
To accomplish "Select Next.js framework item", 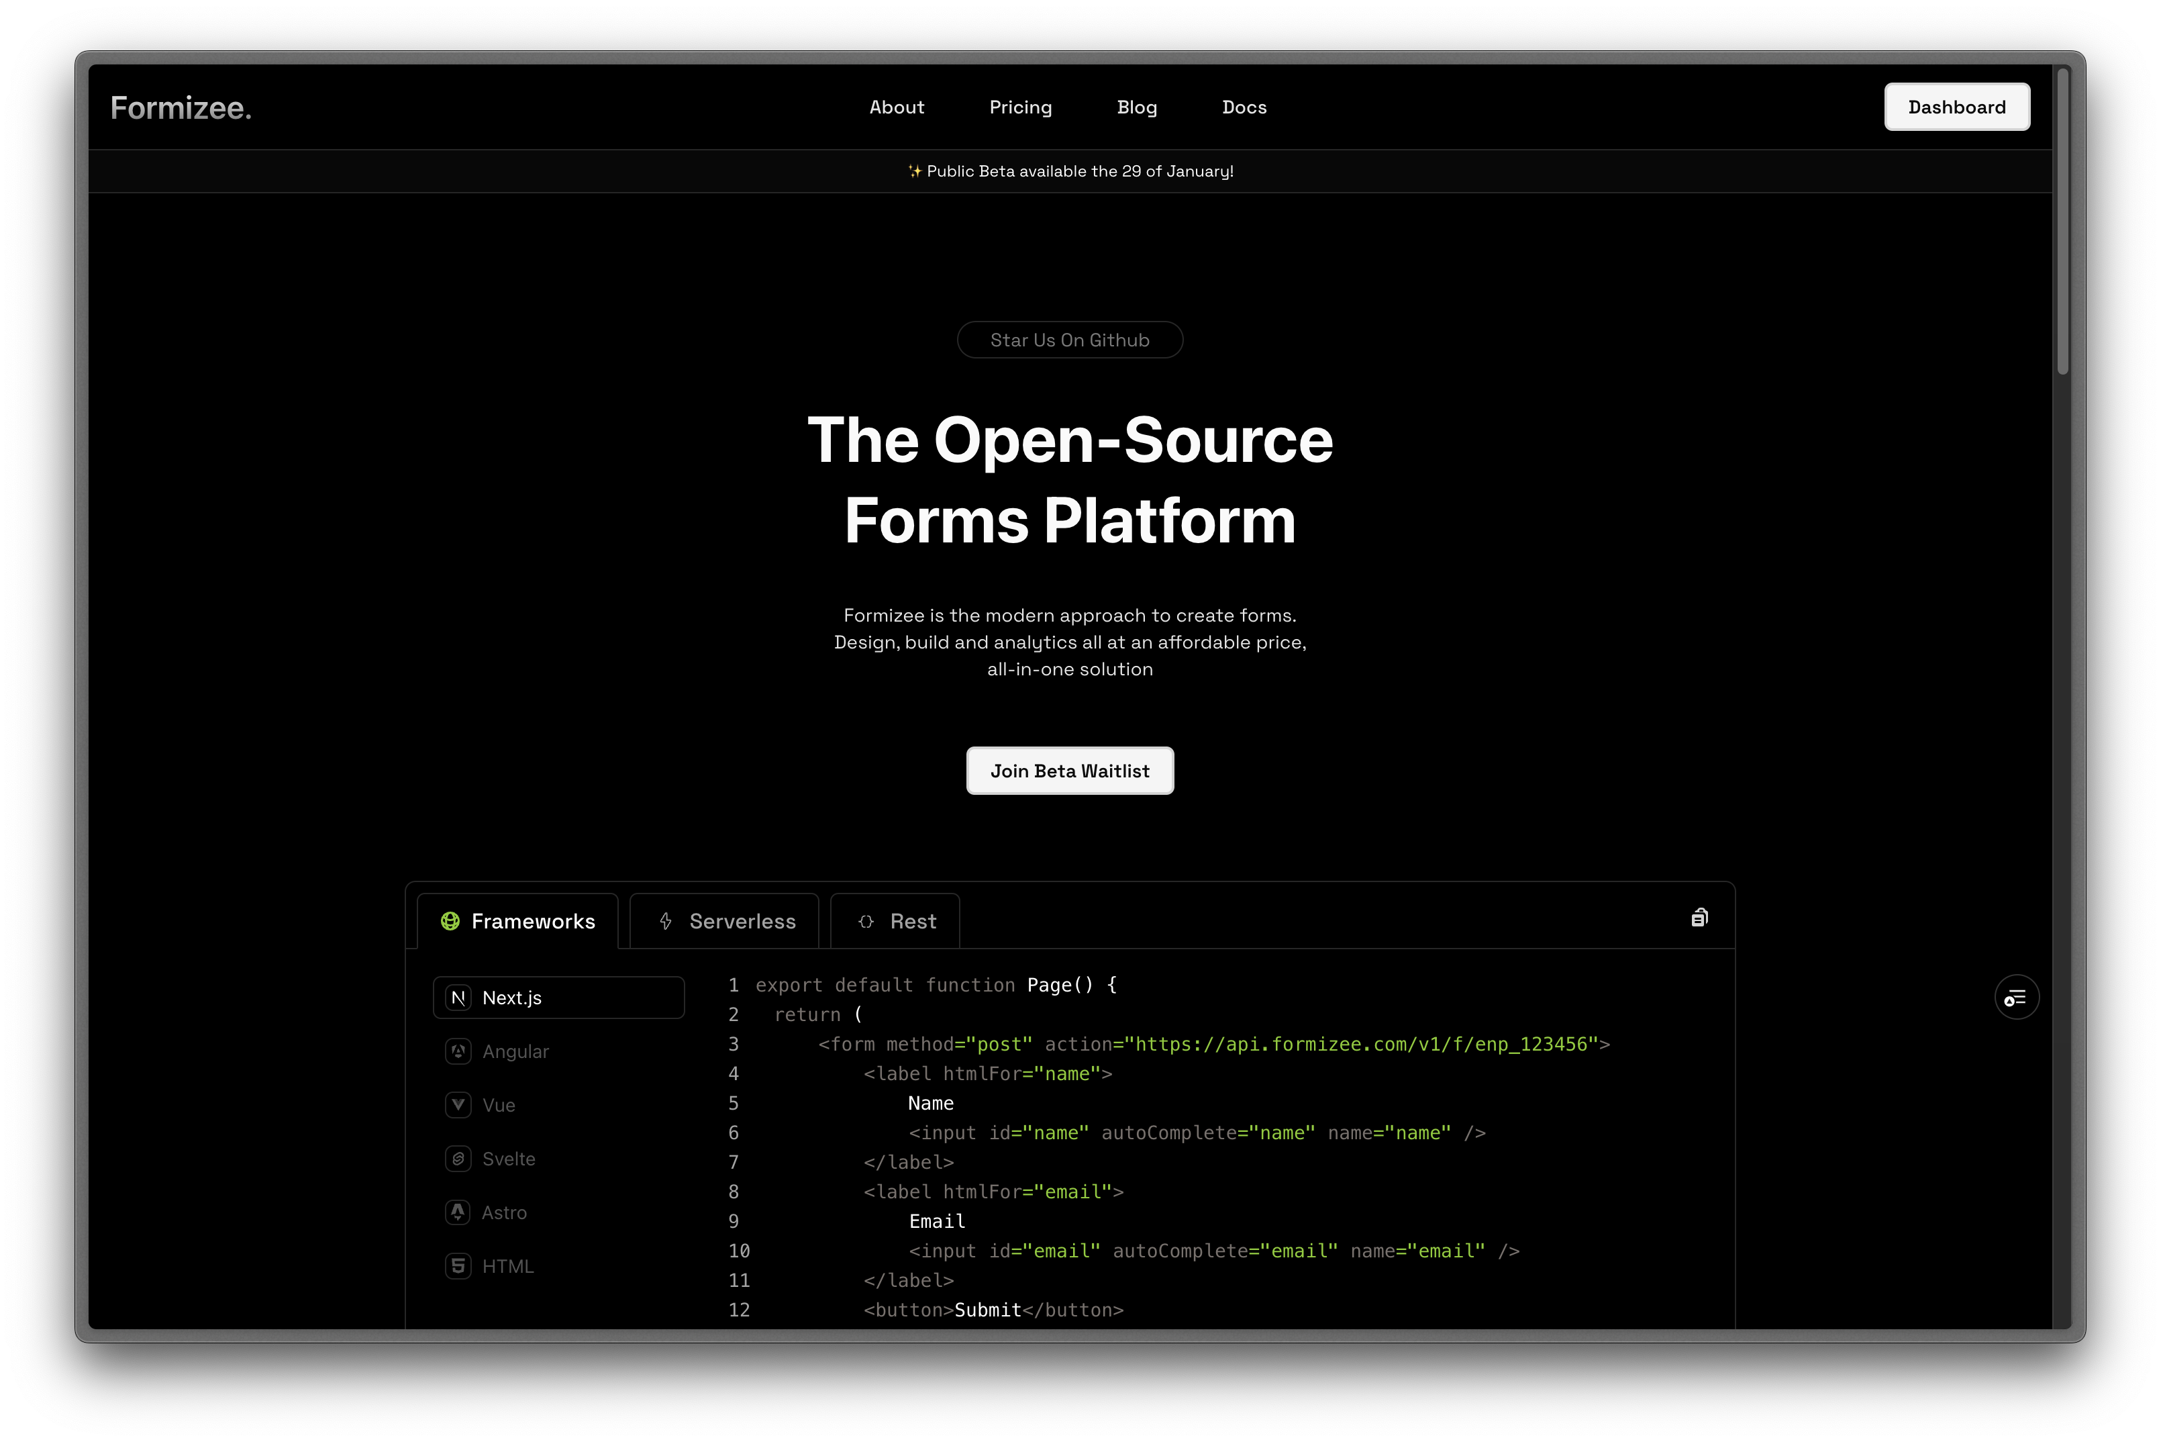I will pos(558,997).
